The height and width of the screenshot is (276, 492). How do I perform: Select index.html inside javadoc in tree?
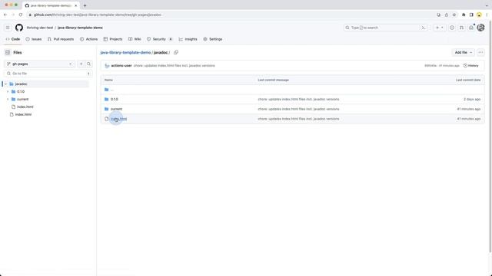[25, 107]
